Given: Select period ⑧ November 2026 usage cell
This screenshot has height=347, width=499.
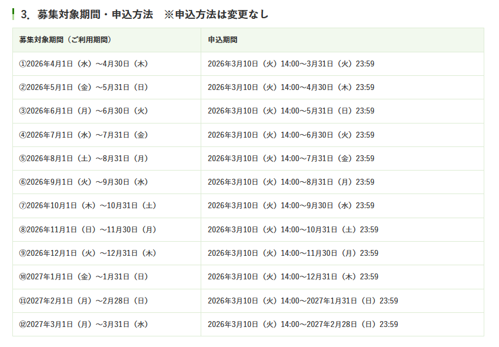Looking at the screenshot, I should point(88,229).
